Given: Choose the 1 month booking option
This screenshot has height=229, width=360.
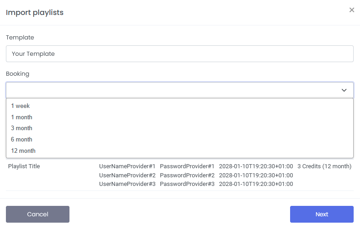Looking at the screenshot, I should click(22, 117).
